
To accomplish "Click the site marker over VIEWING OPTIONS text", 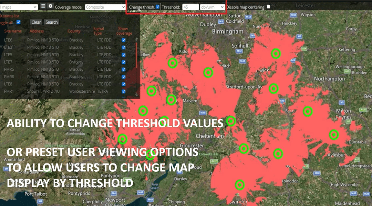I will pyautogui.click(x=150, y=155).
